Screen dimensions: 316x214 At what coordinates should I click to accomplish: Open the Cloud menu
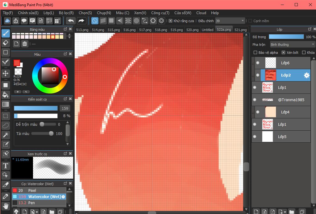pos(201,13)
